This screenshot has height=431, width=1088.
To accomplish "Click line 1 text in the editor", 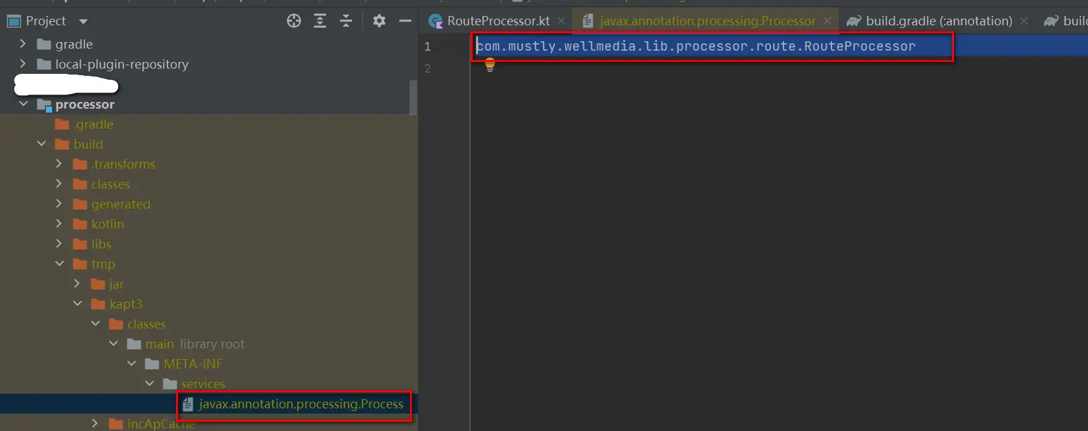I will tap(695, 47).
